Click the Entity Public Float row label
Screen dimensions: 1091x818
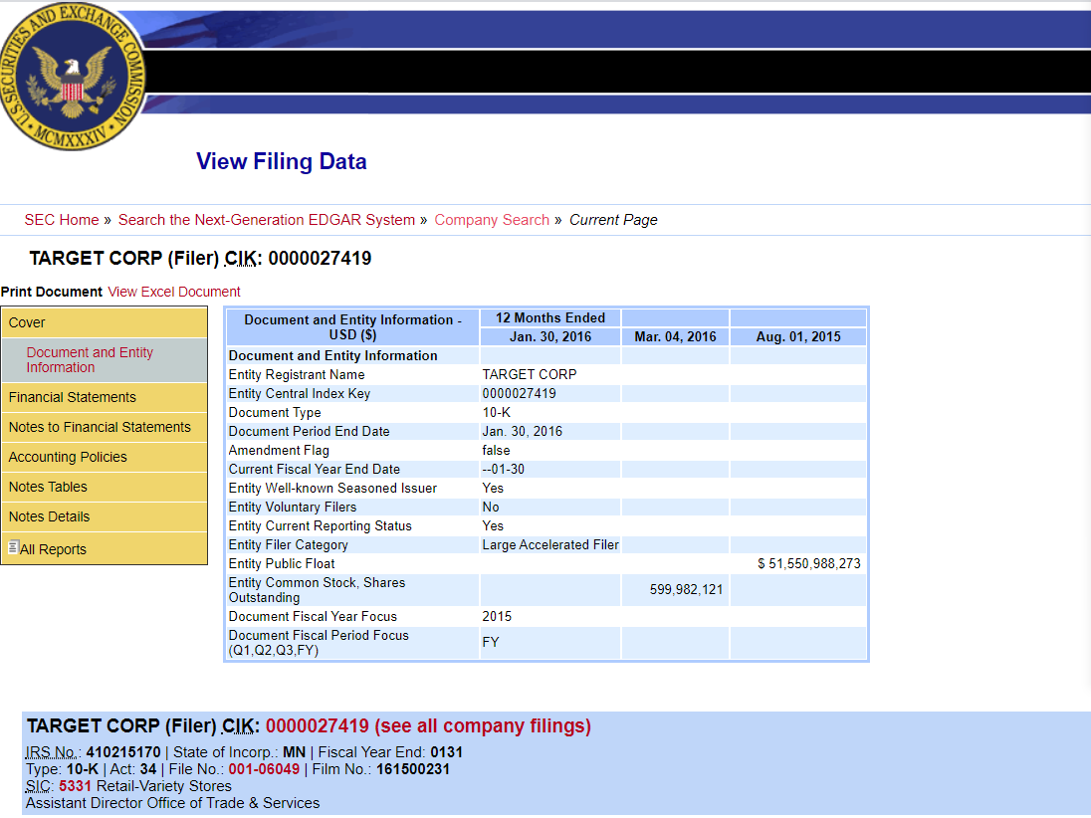pyautogui.click(x=282, y=563)
